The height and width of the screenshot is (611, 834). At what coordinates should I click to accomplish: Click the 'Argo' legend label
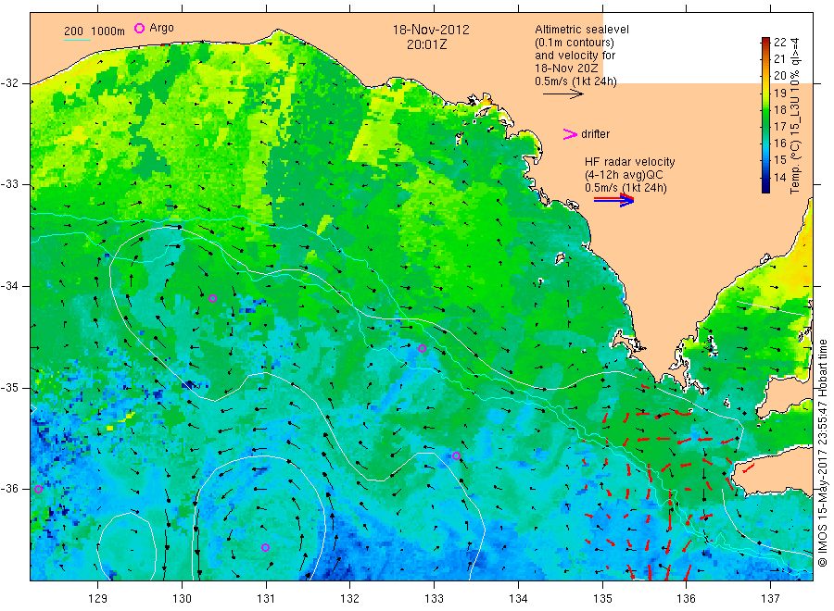pyautogui.click(x=161, y=28)
